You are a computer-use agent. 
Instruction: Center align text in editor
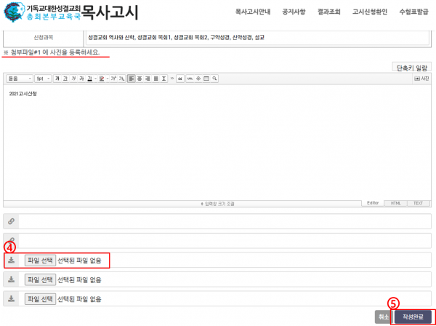140,79
